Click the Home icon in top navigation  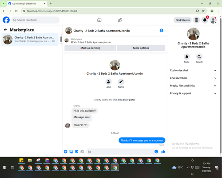coord(99,20)
